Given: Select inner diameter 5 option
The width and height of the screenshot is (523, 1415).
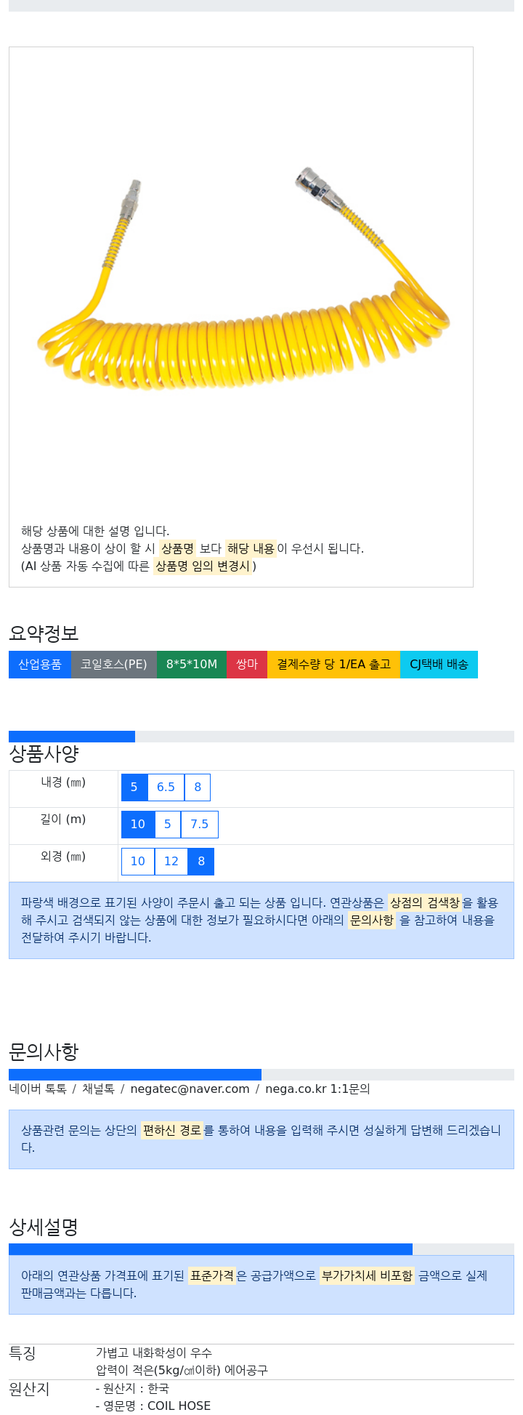Looking at the screenshot, I should point(134,787).
